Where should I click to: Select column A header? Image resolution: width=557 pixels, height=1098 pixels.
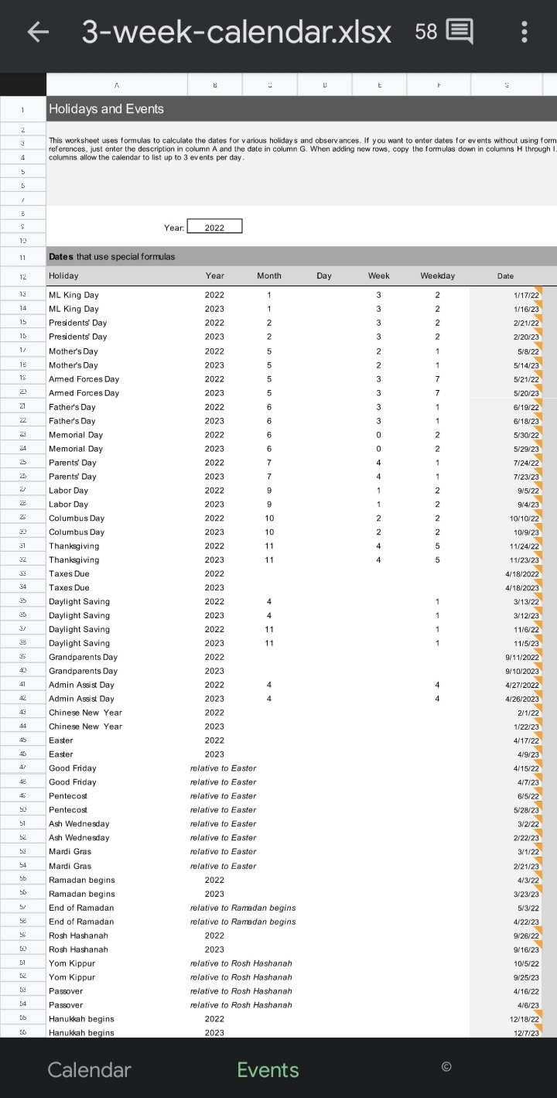point(117,85)
